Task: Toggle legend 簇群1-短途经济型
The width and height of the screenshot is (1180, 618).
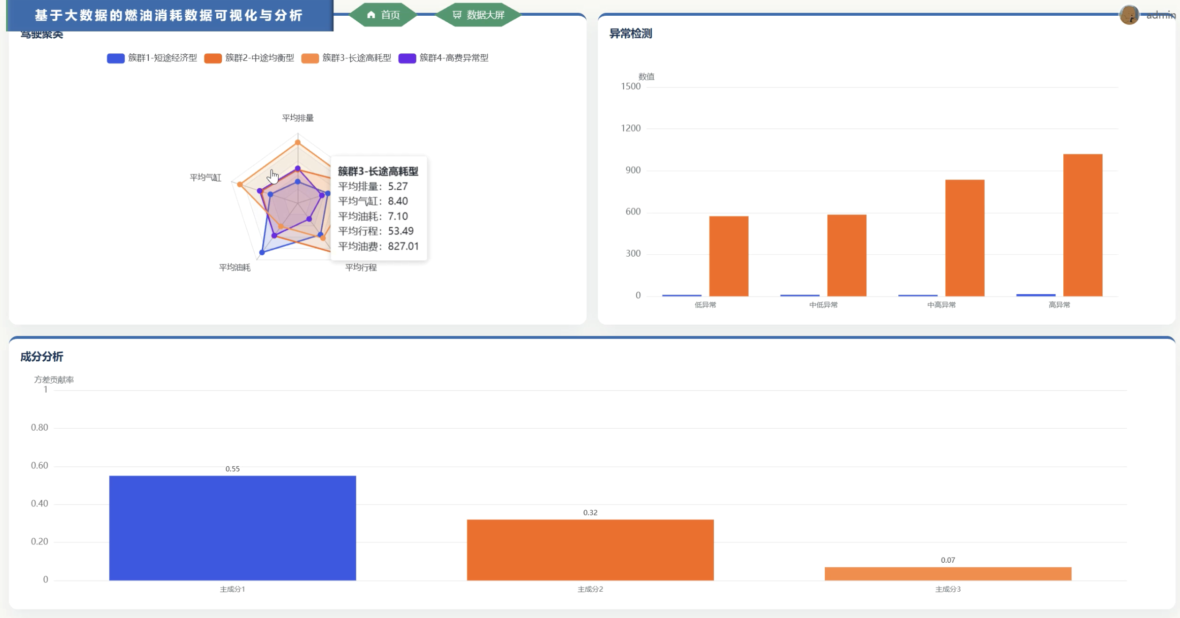Action: (x=152, y=58)
